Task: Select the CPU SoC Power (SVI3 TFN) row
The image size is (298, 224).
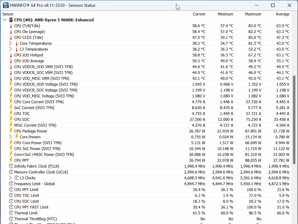Action: [x=146, y=149]
